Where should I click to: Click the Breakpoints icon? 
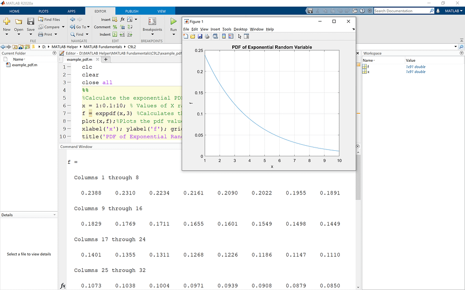(152, 22)
